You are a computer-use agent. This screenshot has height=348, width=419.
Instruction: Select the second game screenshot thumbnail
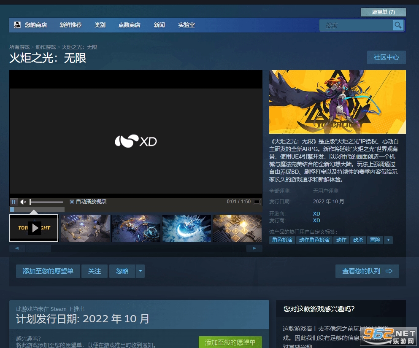pyautogui.click(x=85, y=228)
